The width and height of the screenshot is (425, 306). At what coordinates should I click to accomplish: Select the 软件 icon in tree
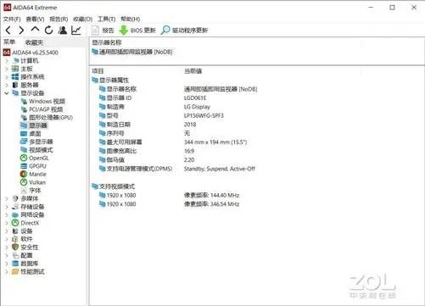[x=15, y=239]
